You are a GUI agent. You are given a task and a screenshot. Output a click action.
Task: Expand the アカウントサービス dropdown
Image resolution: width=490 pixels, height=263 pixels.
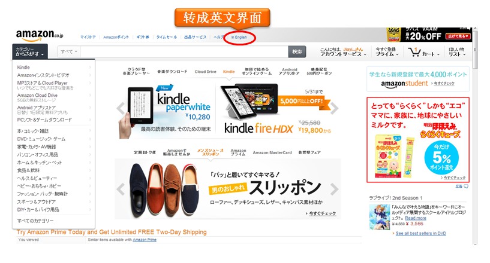[343, 52]
